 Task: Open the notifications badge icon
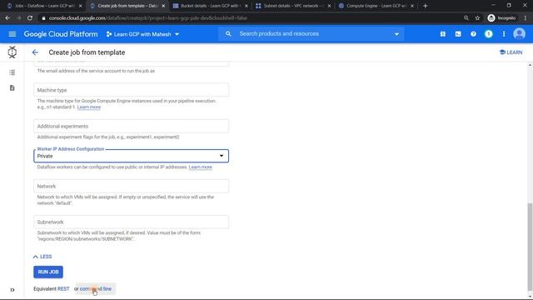[x=489, y=34]
